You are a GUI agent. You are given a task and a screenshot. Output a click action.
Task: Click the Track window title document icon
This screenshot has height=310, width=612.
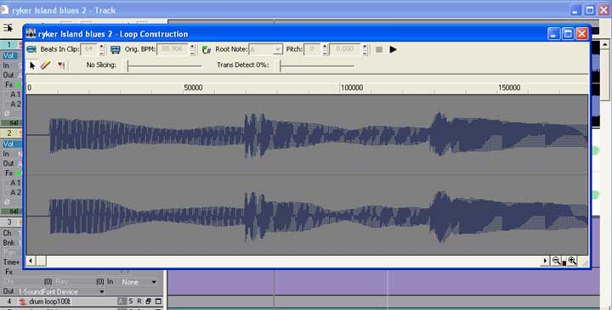pos(5,9)
